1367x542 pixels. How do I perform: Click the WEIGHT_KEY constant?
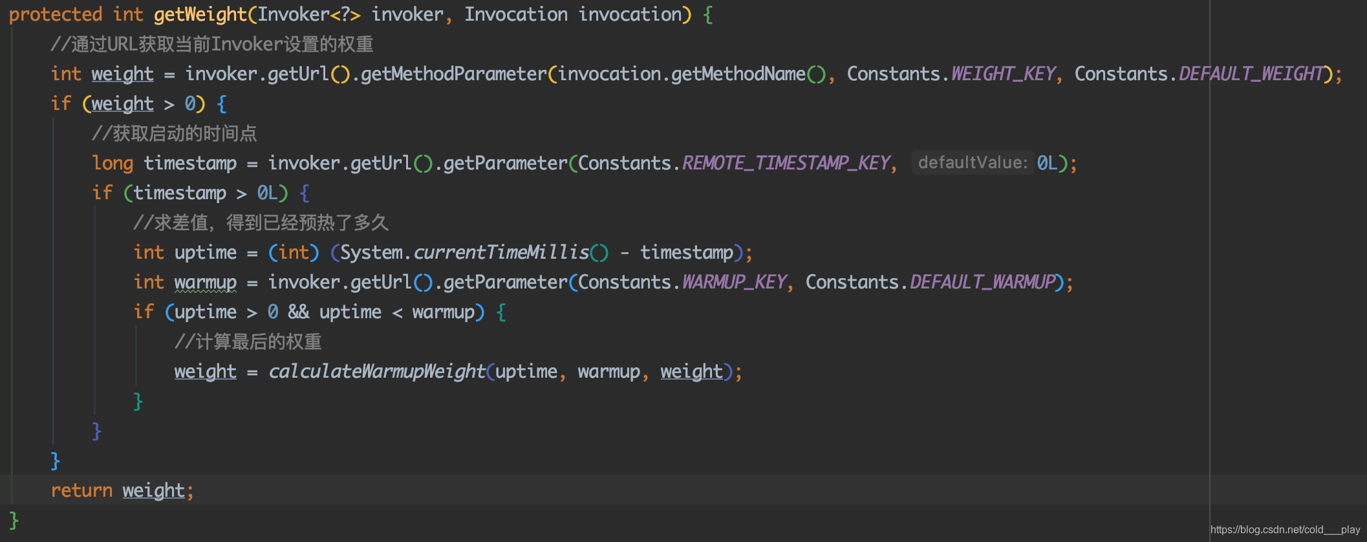pos(1003,74)
